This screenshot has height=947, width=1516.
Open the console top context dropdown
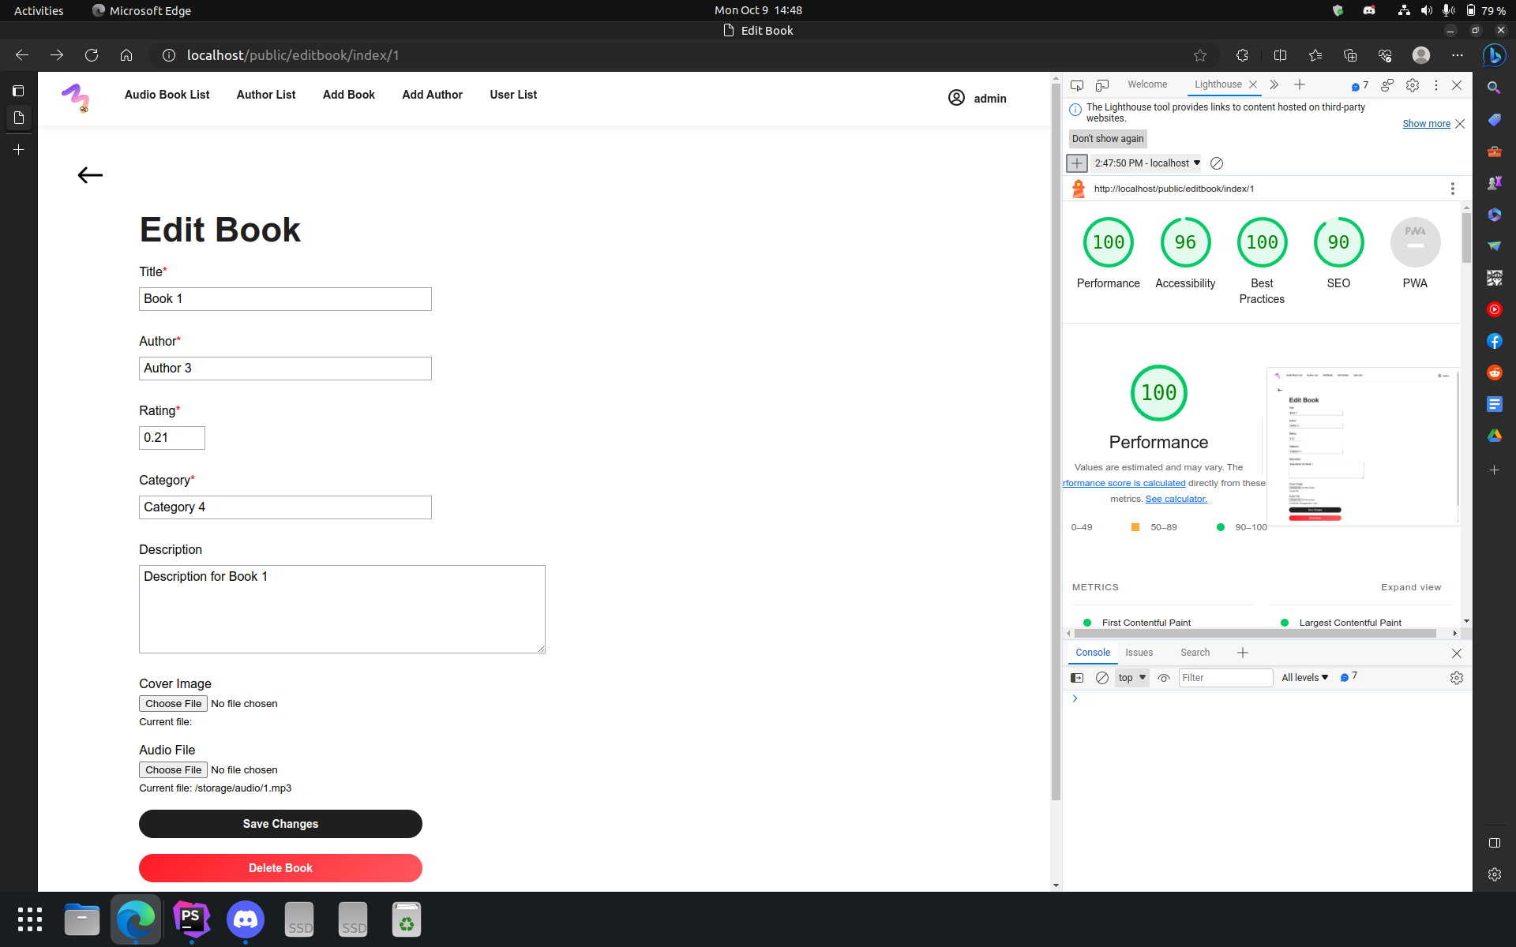click(1131, 678)
